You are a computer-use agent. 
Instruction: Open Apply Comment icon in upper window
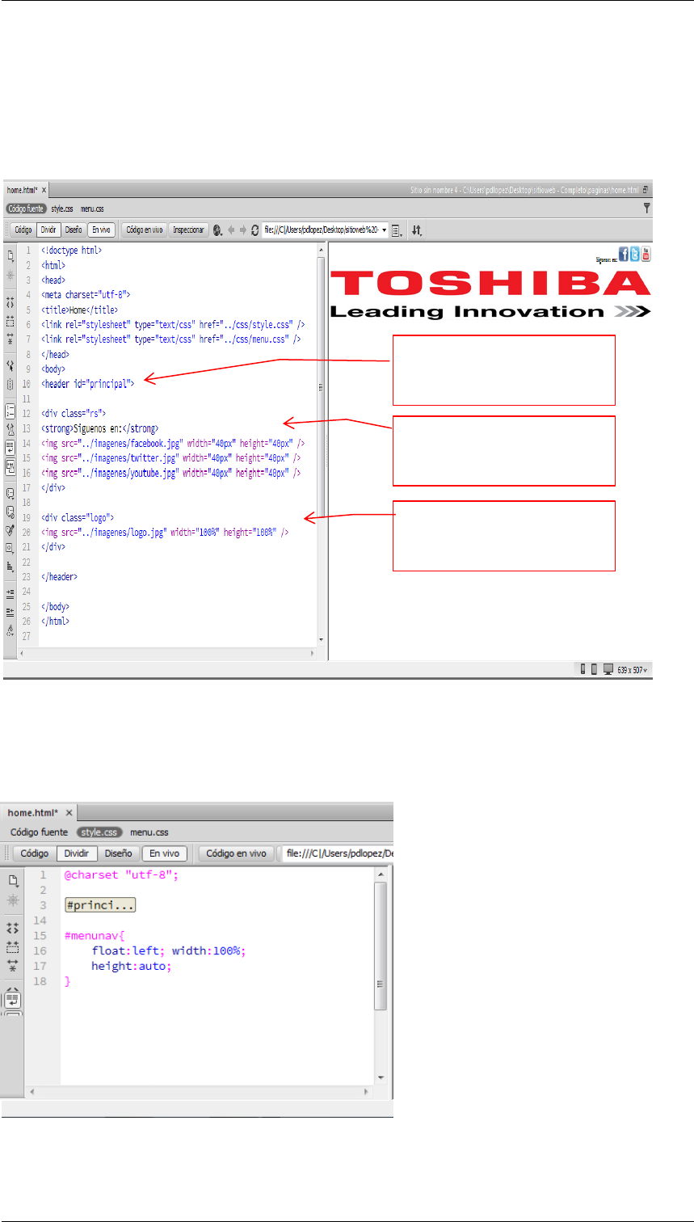coord(12,493)
